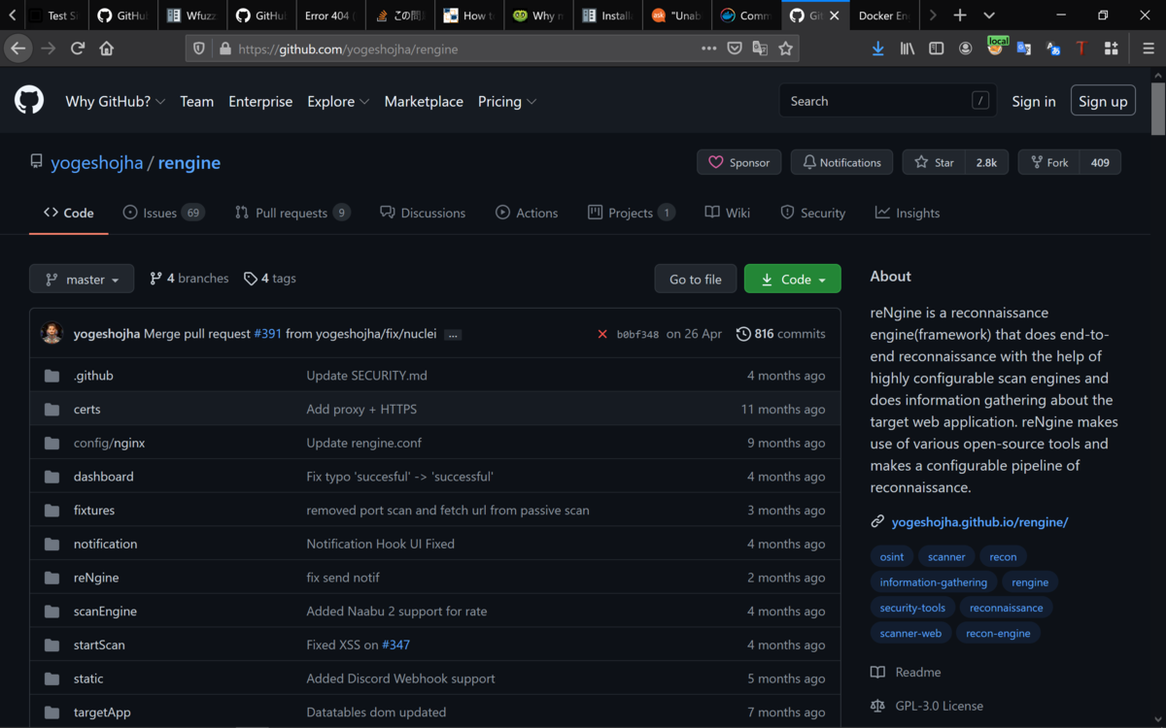Screen dimensions: 1166x728
Task: Open the scanEngine folder
Action: click(x=105, y=612)
